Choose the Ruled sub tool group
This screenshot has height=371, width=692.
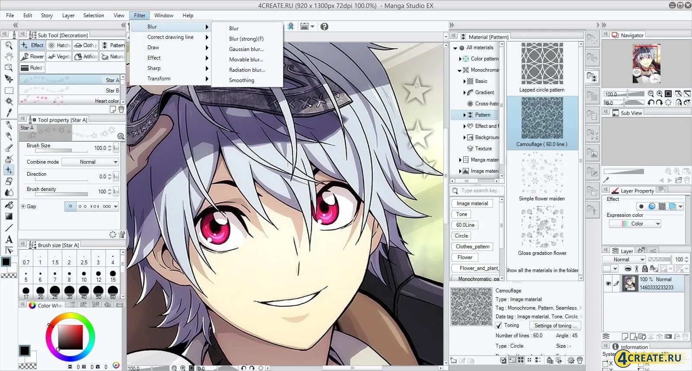pos(32,68)
